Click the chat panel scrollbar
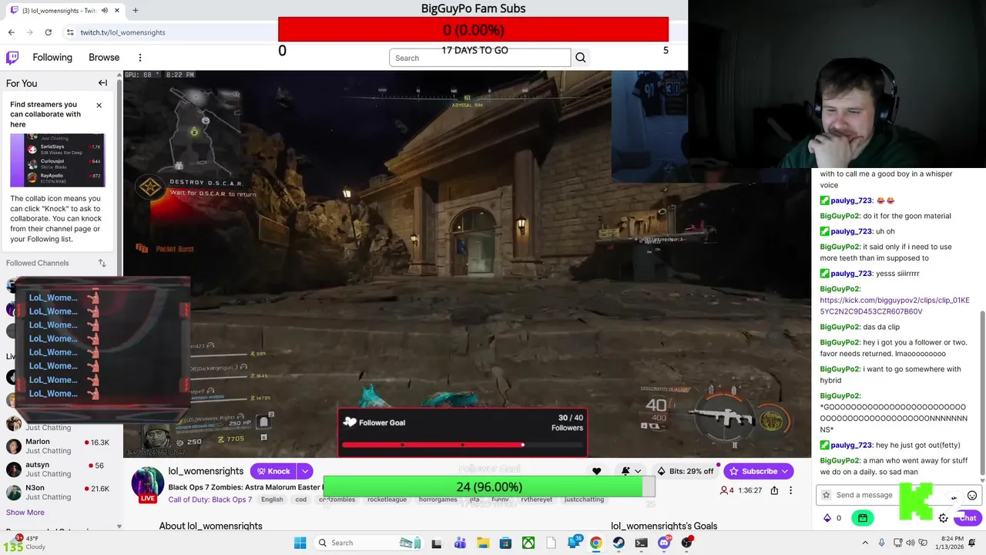This screenshot has height=555, width=986. [x=982, y=393]
